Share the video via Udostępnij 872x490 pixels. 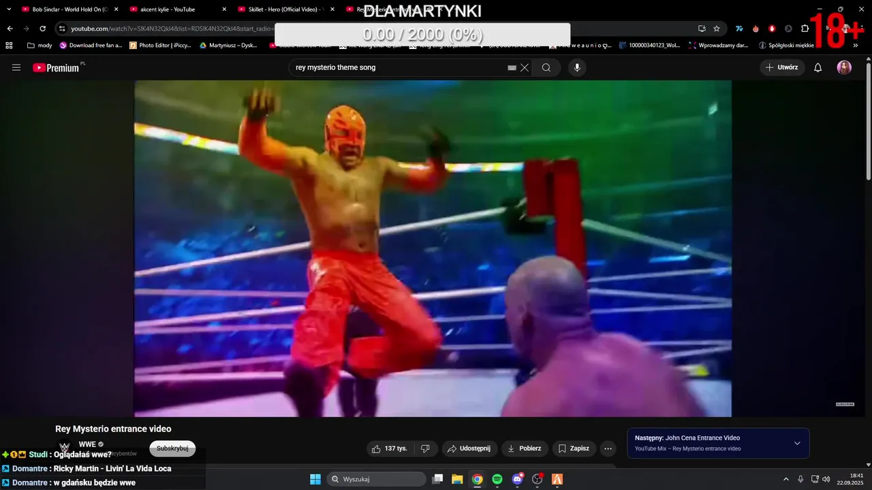coord(469,448)
